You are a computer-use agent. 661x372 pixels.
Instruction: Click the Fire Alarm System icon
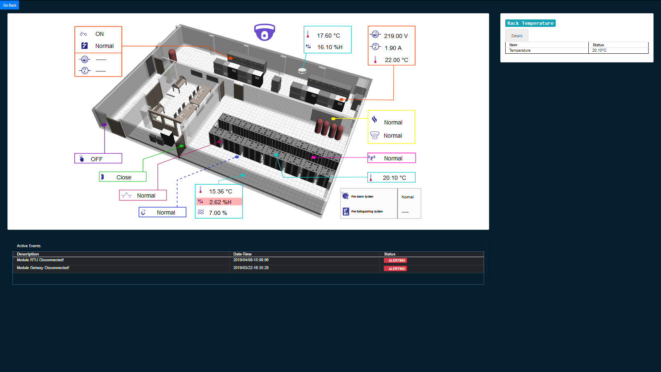[345, 196]
